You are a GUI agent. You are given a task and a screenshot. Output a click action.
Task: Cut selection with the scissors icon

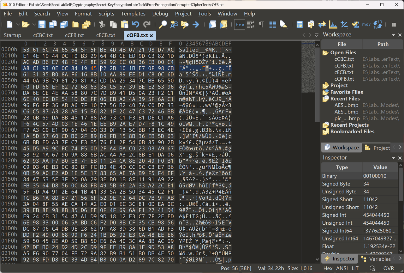(102, 24)
